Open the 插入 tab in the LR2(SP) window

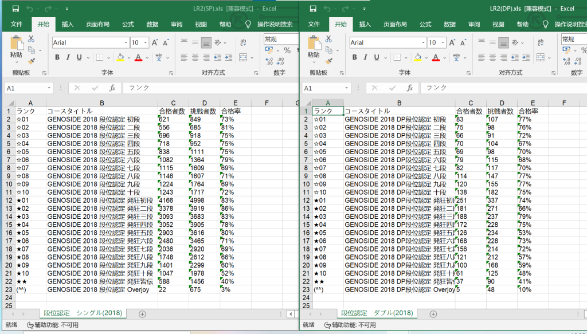tap(68, 25)
